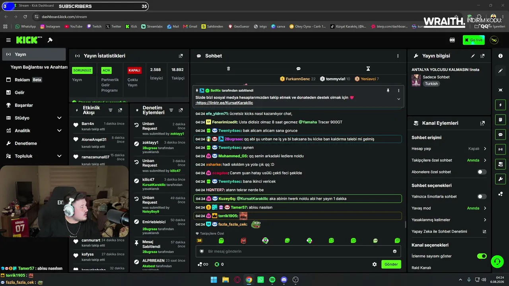Image resolution: width=509 pixels, height=286 pixels.
Task: Click the chat bubble icon in right sidebar
Action: click(500, 135)
